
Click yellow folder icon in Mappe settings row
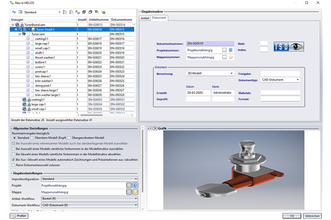click(x=135, y=192)
